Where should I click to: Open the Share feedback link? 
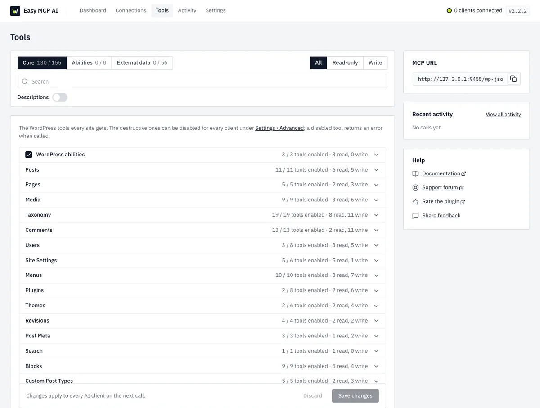[x=441, y=216]
